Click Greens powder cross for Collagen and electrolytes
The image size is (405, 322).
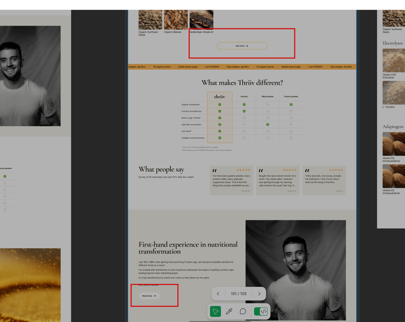coord(291,138)
